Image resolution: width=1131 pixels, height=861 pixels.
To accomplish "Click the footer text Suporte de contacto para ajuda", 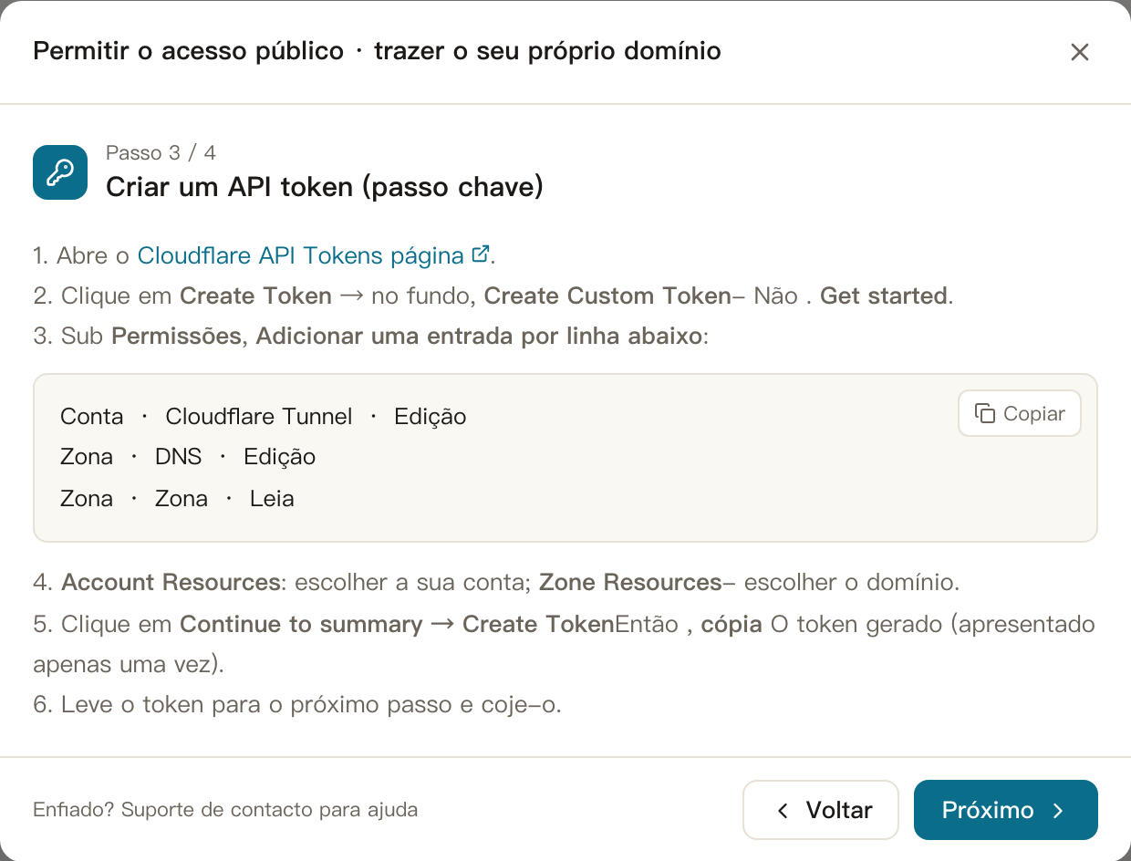I will pos(269,810).
